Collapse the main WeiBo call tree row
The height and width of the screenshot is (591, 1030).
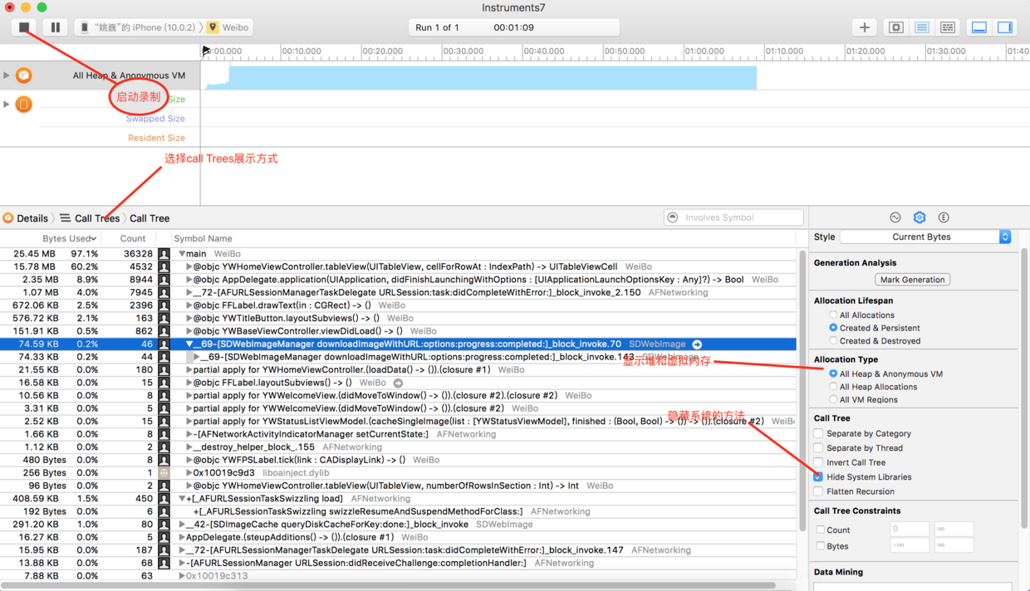click(184, 253)
